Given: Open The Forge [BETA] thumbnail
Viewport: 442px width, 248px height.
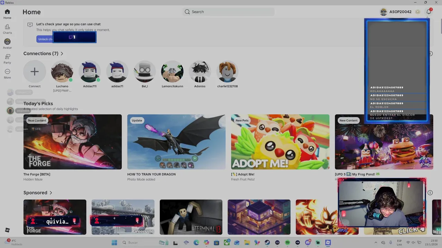Looking at the screenshot, I should (73, 142).
